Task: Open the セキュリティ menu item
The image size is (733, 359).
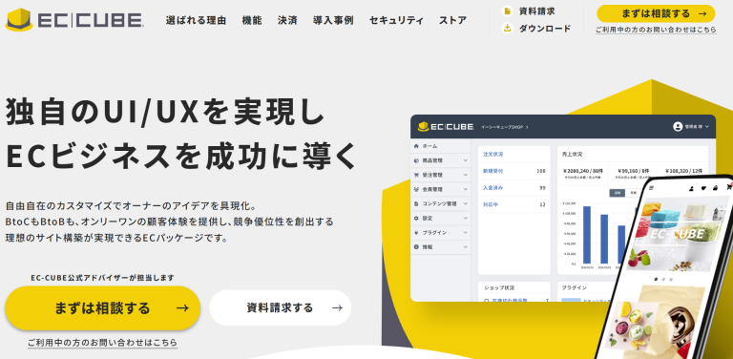Action: click(396, 20)
